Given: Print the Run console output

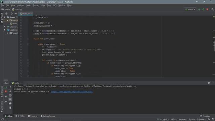Looking at the screenshot, I should click(x=10, y=104).
